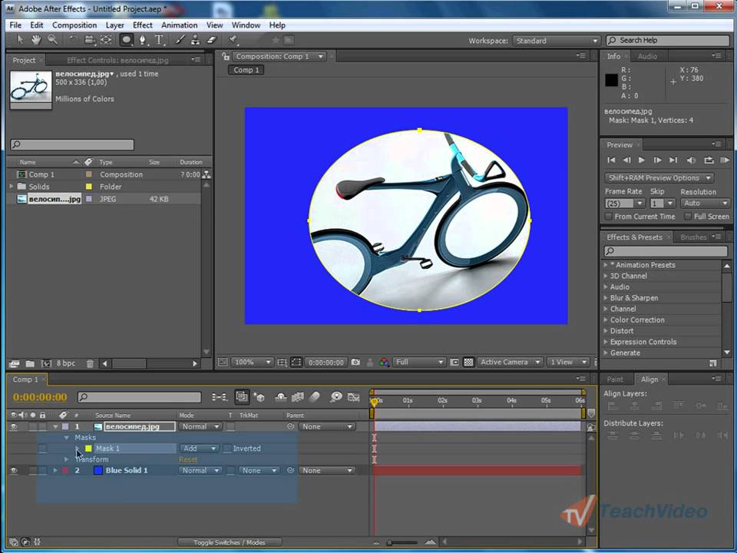Toggle Preserve Transparency for Blue Solid 1

coord(230,470)
